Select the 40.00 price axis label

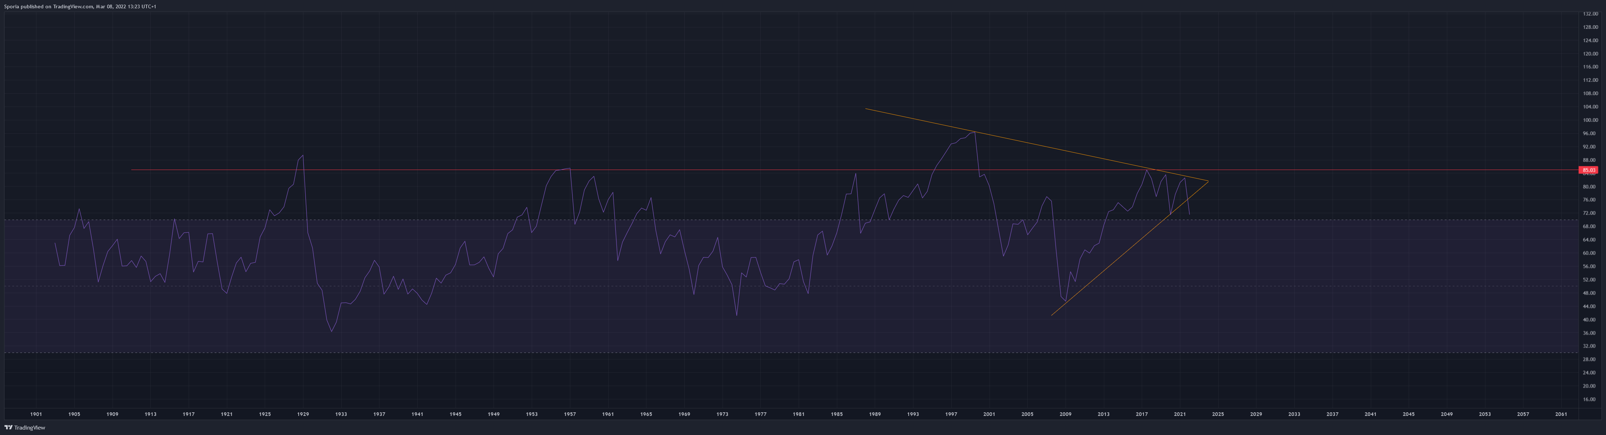pyautogui.click(x=1589, y=320)
